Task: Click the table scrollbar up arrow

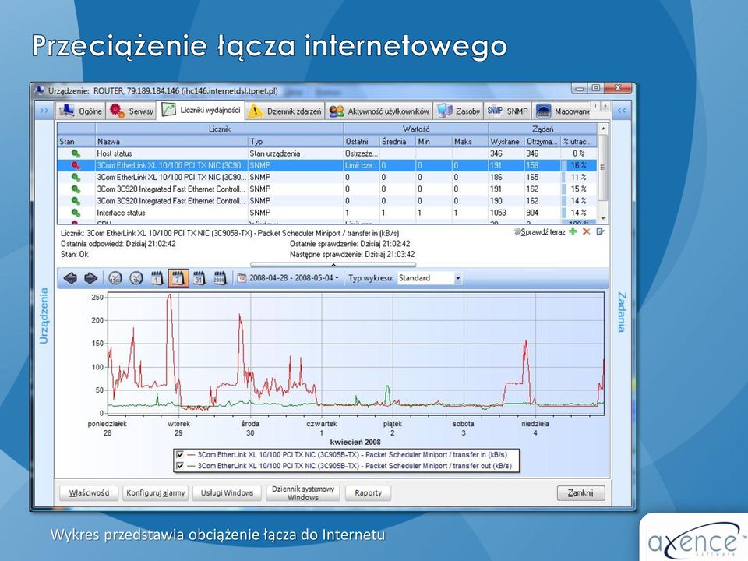Action: (602, 129)
